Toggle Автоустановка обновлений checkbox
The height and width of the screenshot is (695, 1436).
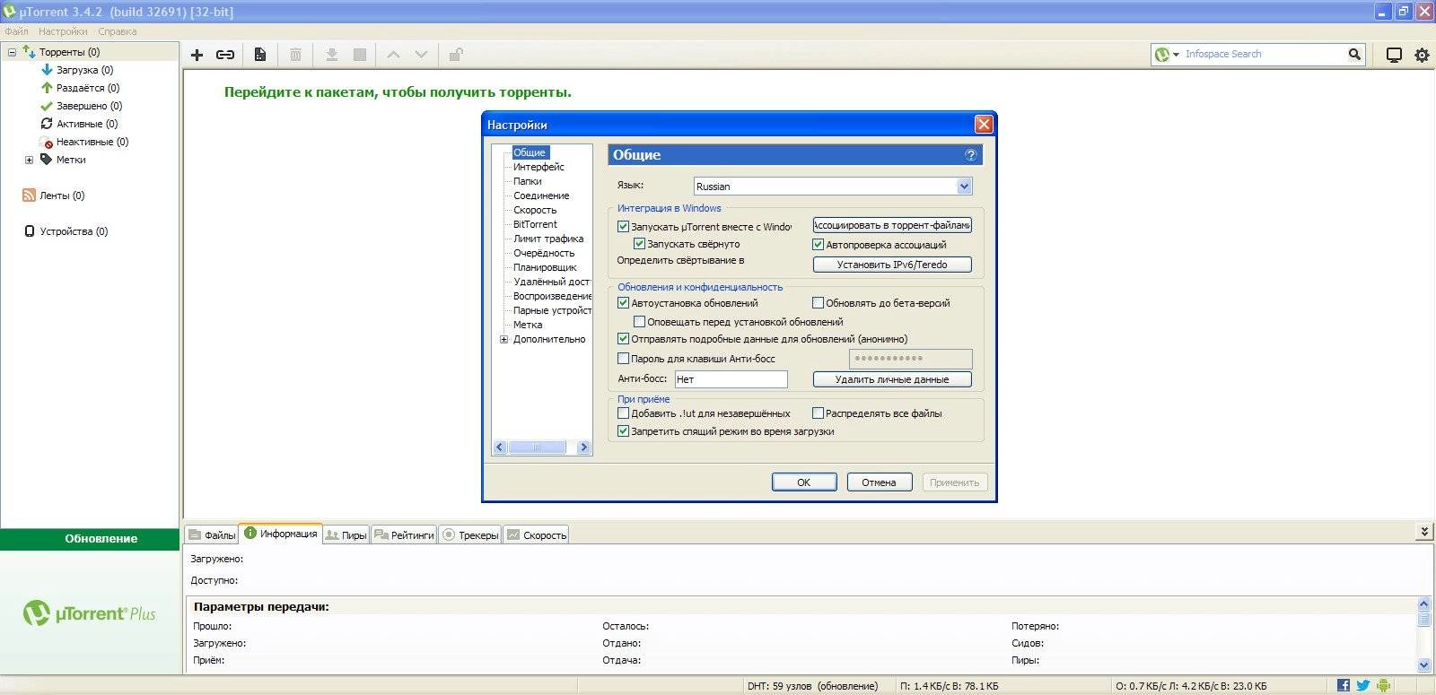tap(623, 303)
